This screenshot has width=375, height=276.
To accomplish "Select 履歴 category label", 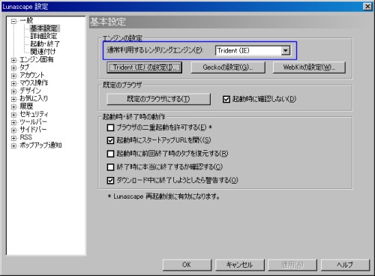I will 26,106.
